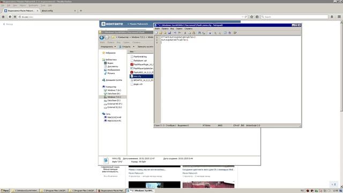
Task: Select the highlighted mms.cfg file
Action: tap(141, 76)
